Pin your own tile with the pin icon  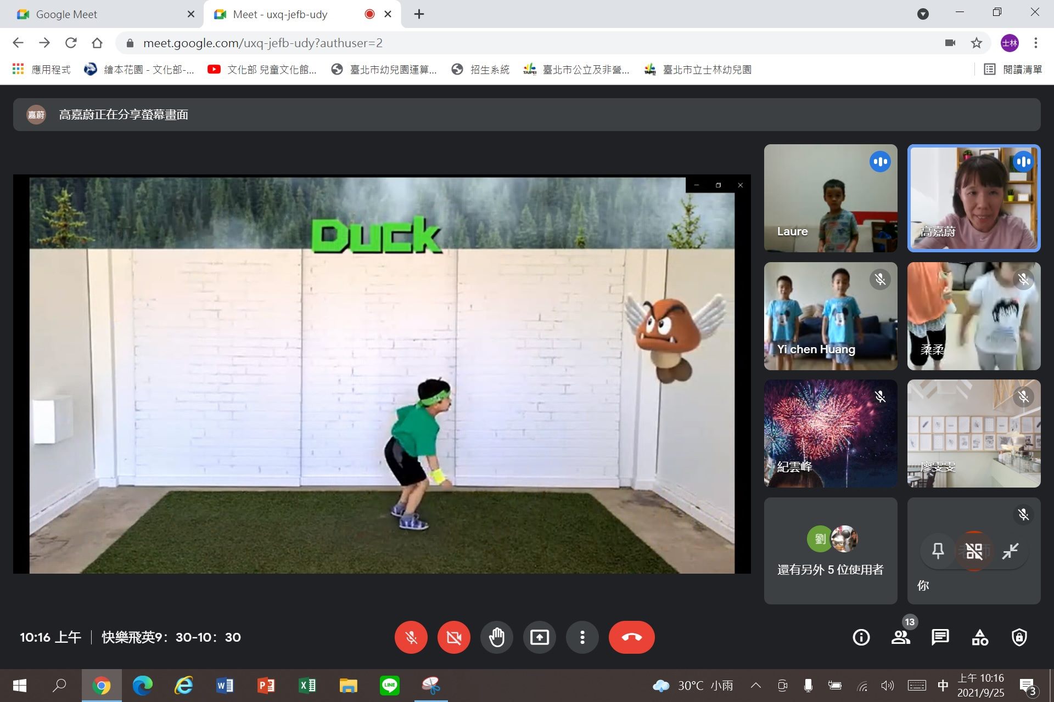[938, 551]
